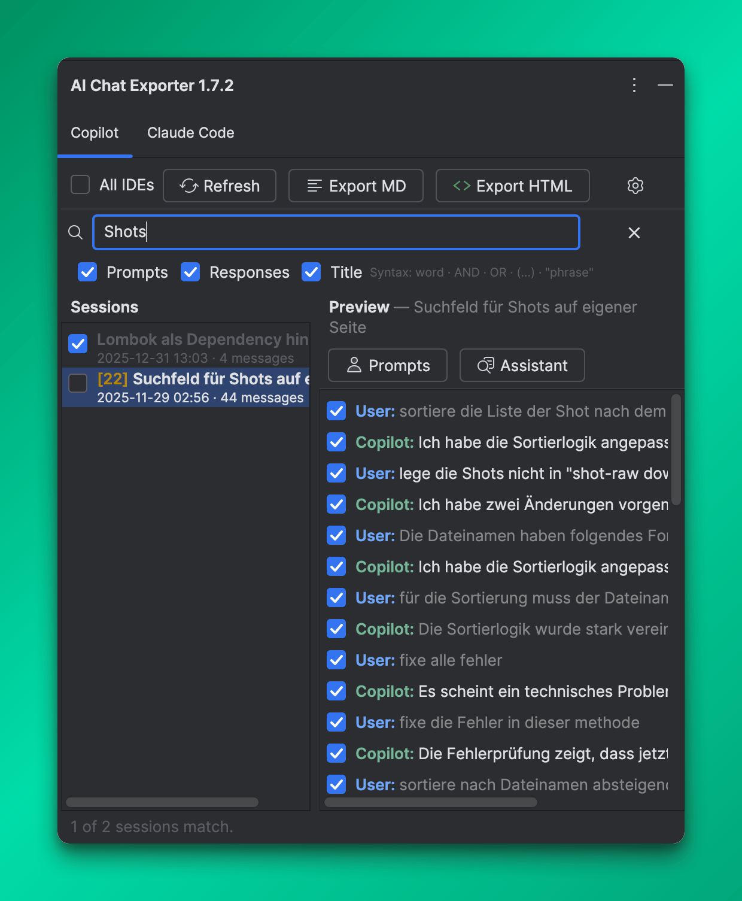
Task: Toggle the Responses search filter checkbox
Action: click(190, 272)
